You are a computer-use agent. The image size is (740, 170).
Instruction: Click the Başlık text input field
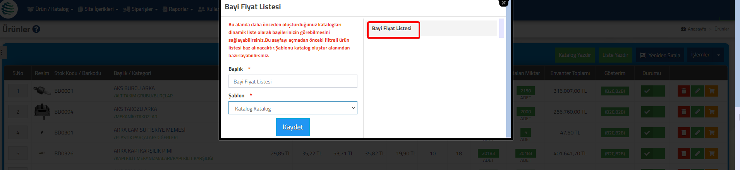pos(293,81)
